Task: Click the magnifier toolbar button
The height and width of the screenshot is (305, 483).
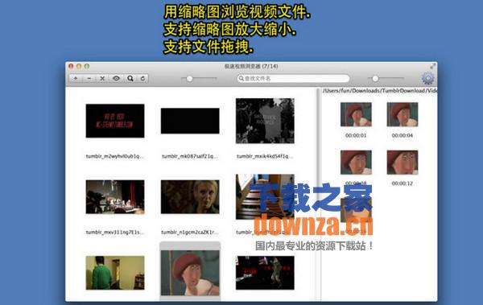Action: (x=130, y=79)
